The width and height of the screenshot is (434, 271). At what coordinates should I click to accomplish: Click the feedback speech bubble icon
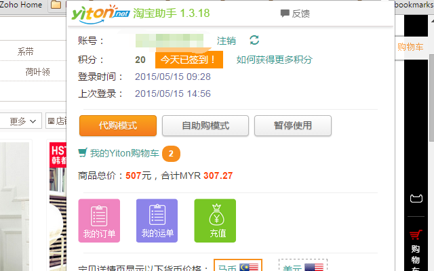tap(285, 14)
